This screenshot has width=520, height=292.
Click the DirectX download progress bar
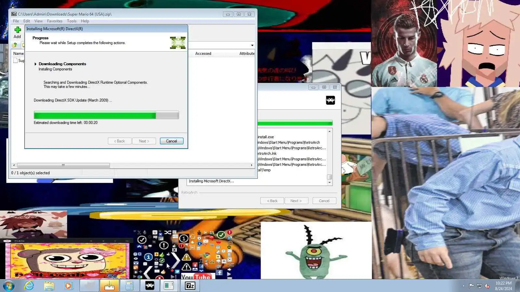tap(106, 115)
